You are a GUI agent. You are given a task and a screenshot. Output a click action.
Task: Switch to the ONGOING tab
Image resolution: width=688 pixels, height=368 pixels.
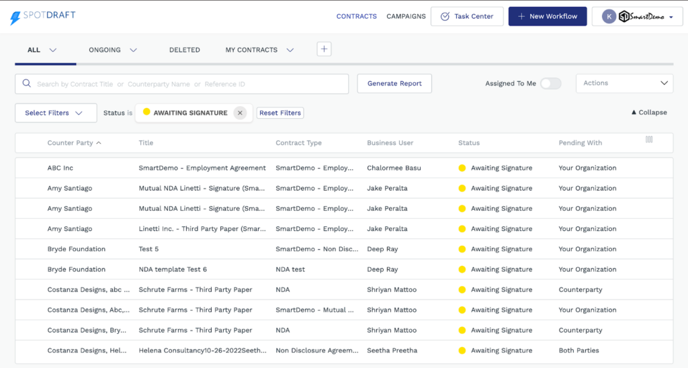click(104, 50)
